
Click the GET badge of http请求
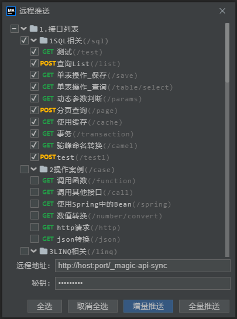click(48, 227)
